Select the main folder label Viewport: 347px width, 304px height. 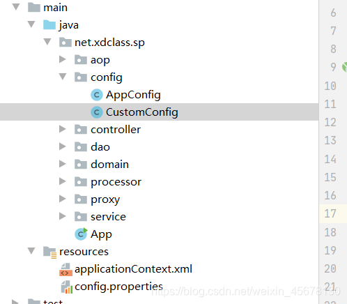[56, 8]
